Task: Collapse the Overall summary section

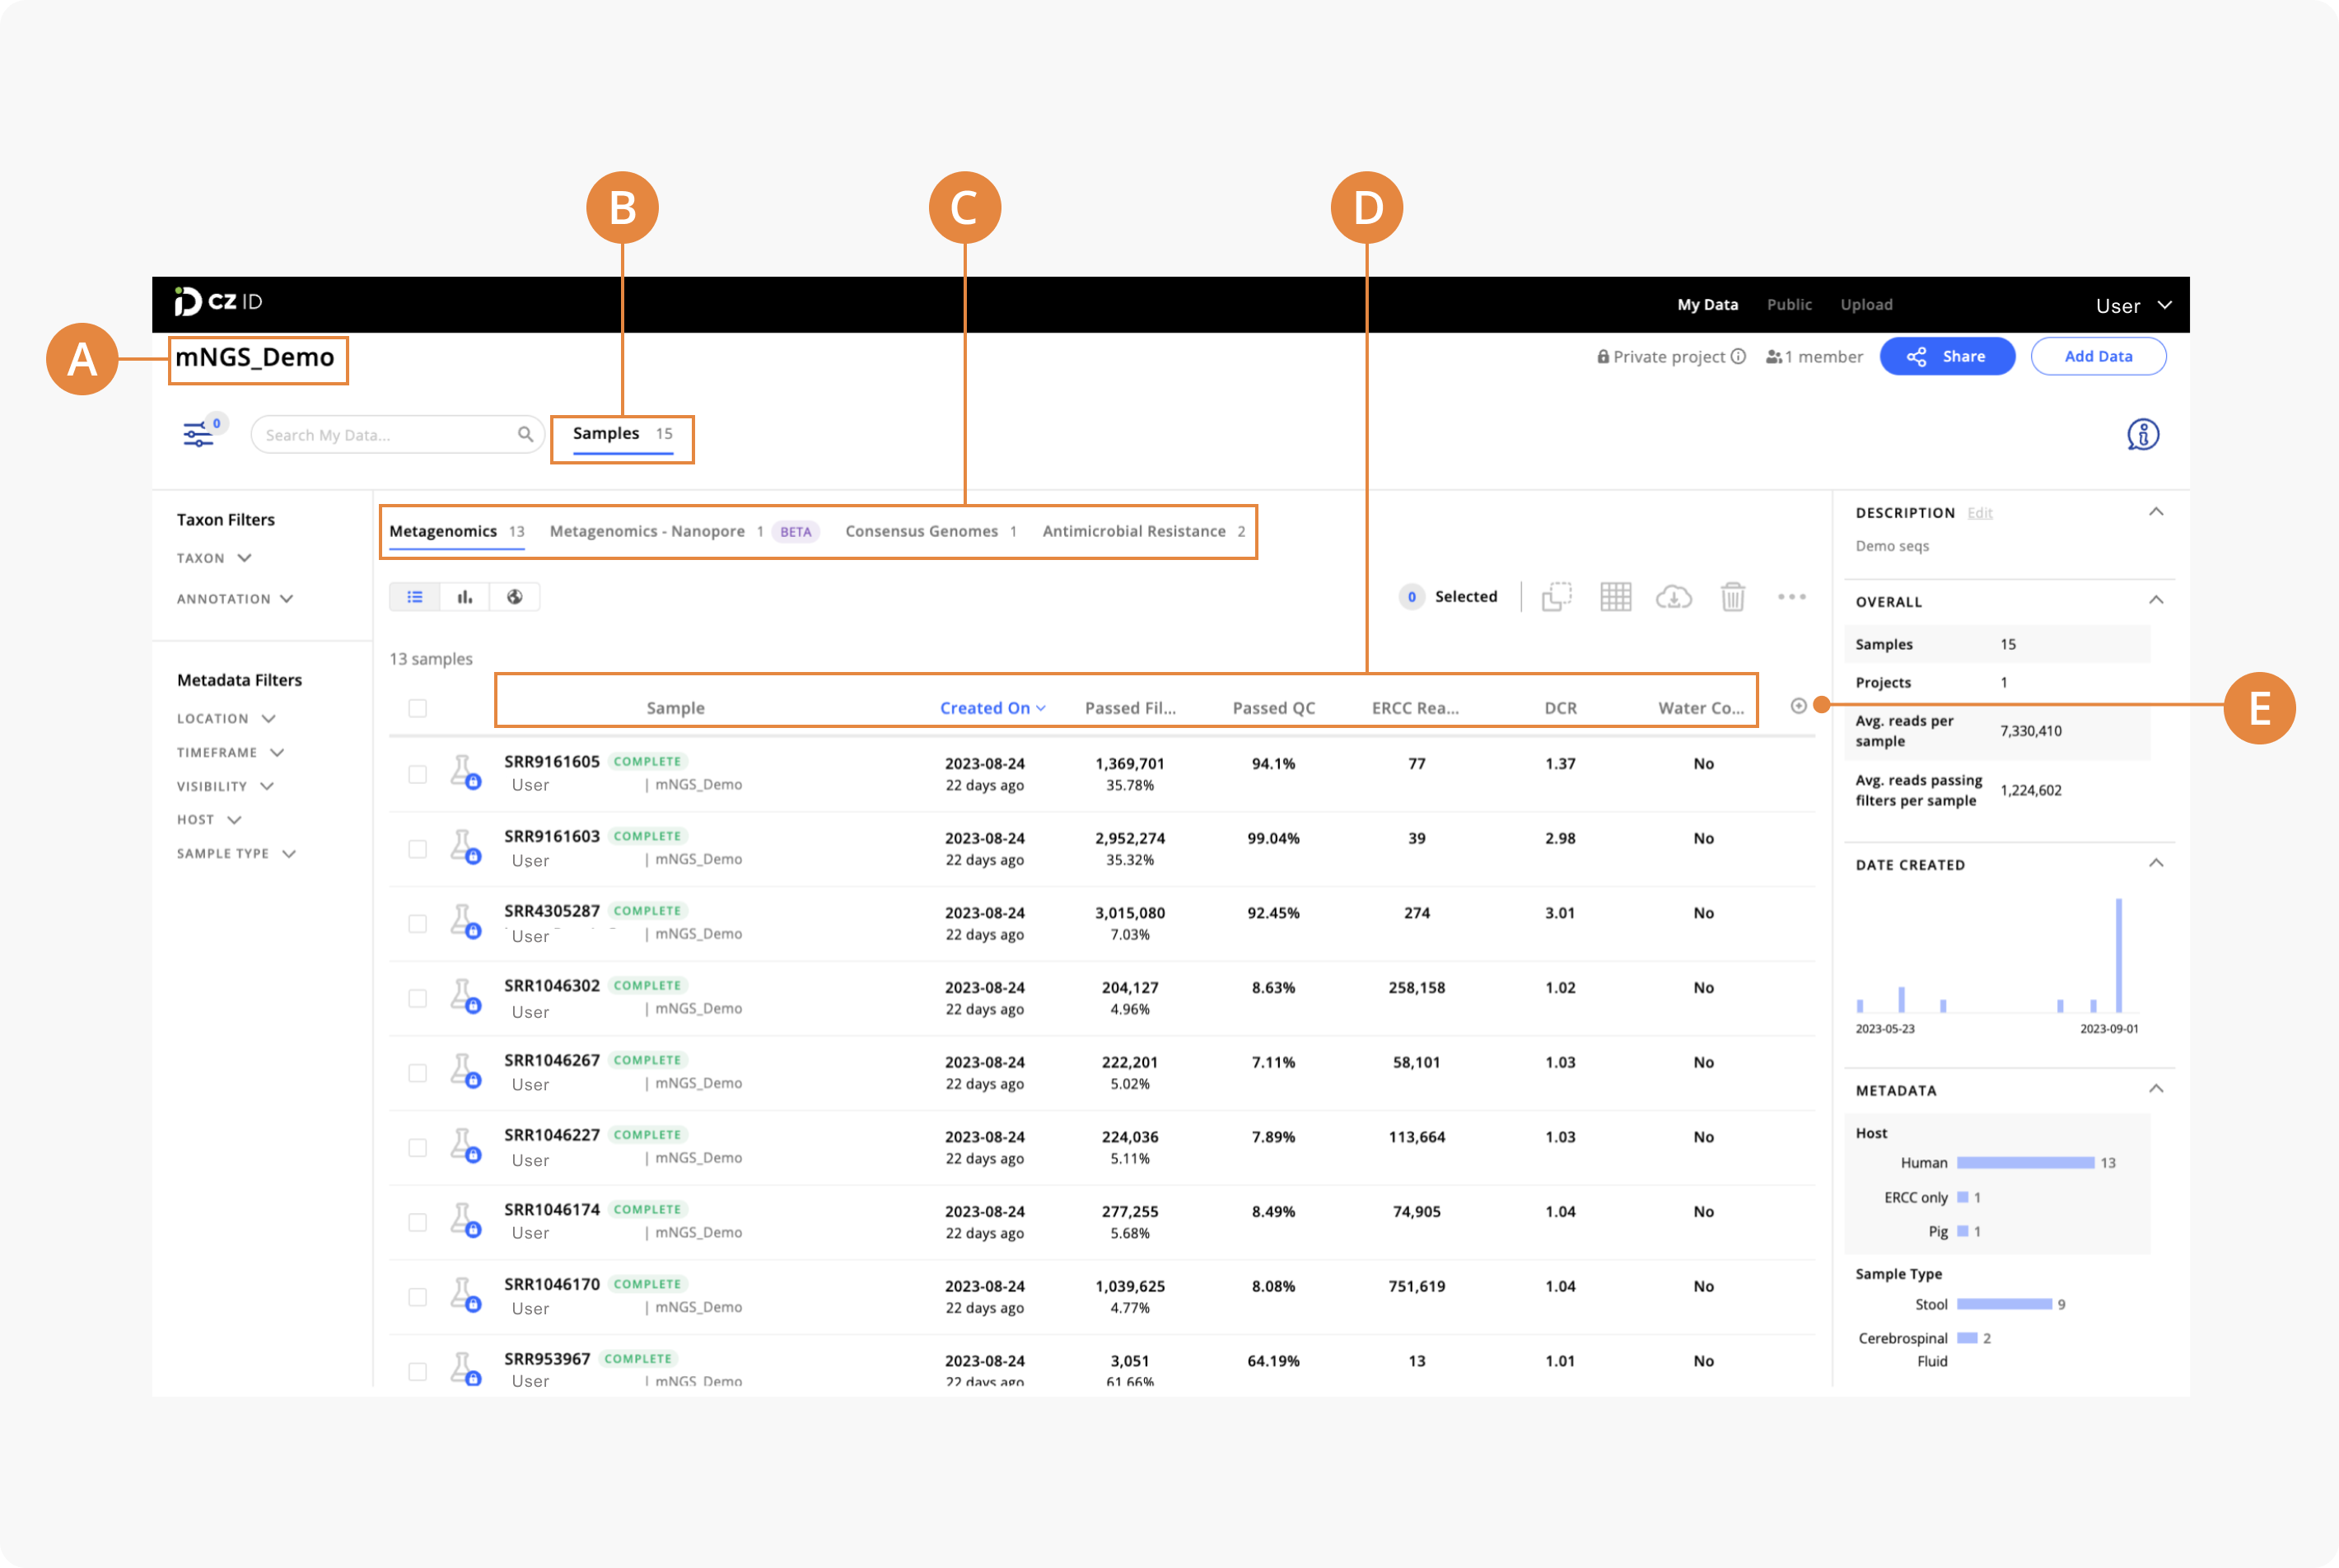Action: (2157, 600)
